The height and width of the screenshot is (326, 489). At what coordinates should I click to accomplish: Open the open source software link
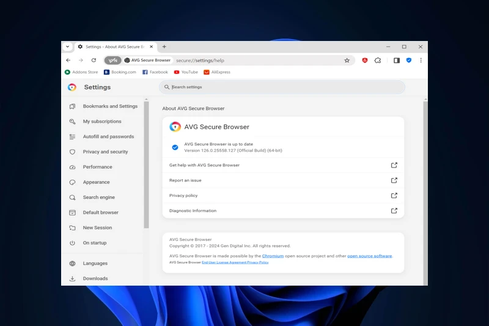click(370, 256)
